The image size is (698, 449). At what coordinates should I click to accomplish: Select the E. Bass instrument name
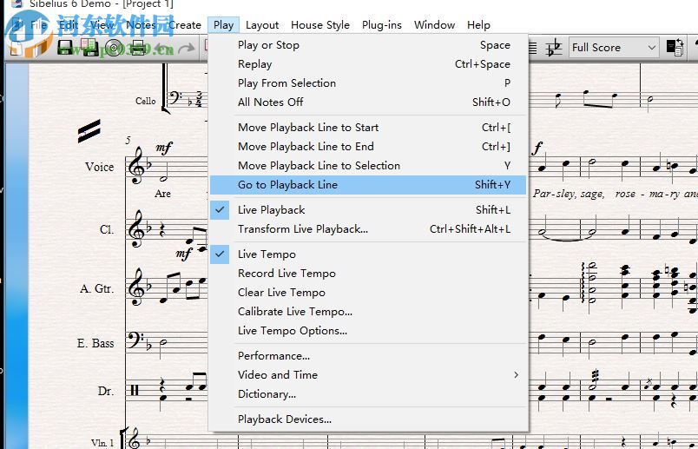click(x=95, y=343)
